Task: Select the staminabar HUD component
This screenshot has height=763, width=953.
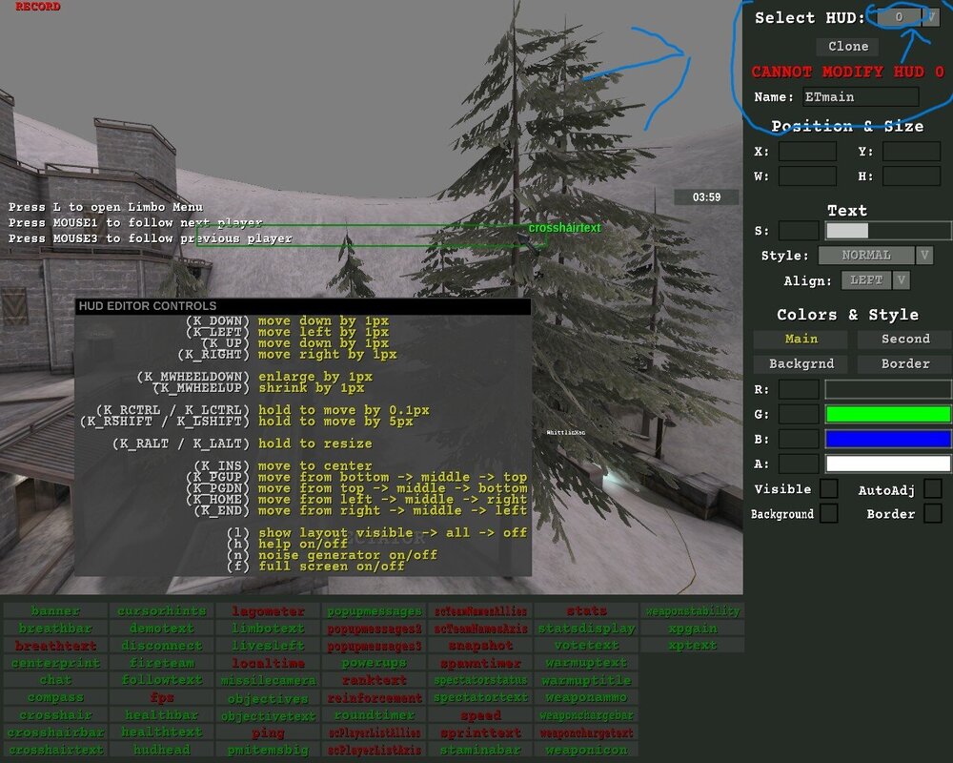Action: (x=480, y=750)
